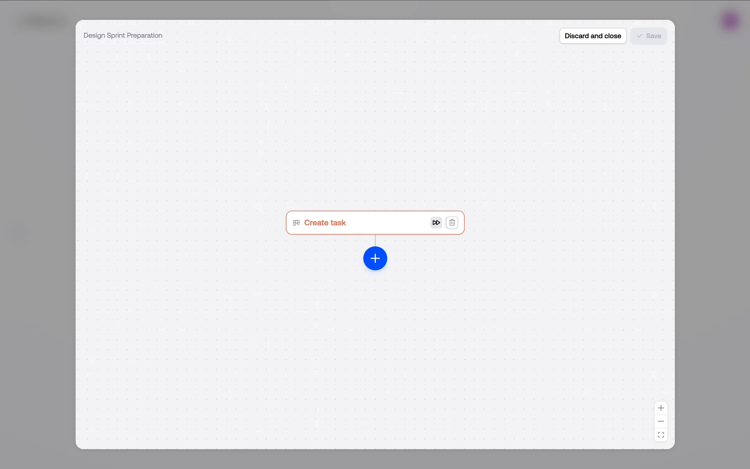Click the fast-forward icon on Create task node
The width and height of the screenshot is (750, 469).
pyautogui.click(x=436, y=223)
